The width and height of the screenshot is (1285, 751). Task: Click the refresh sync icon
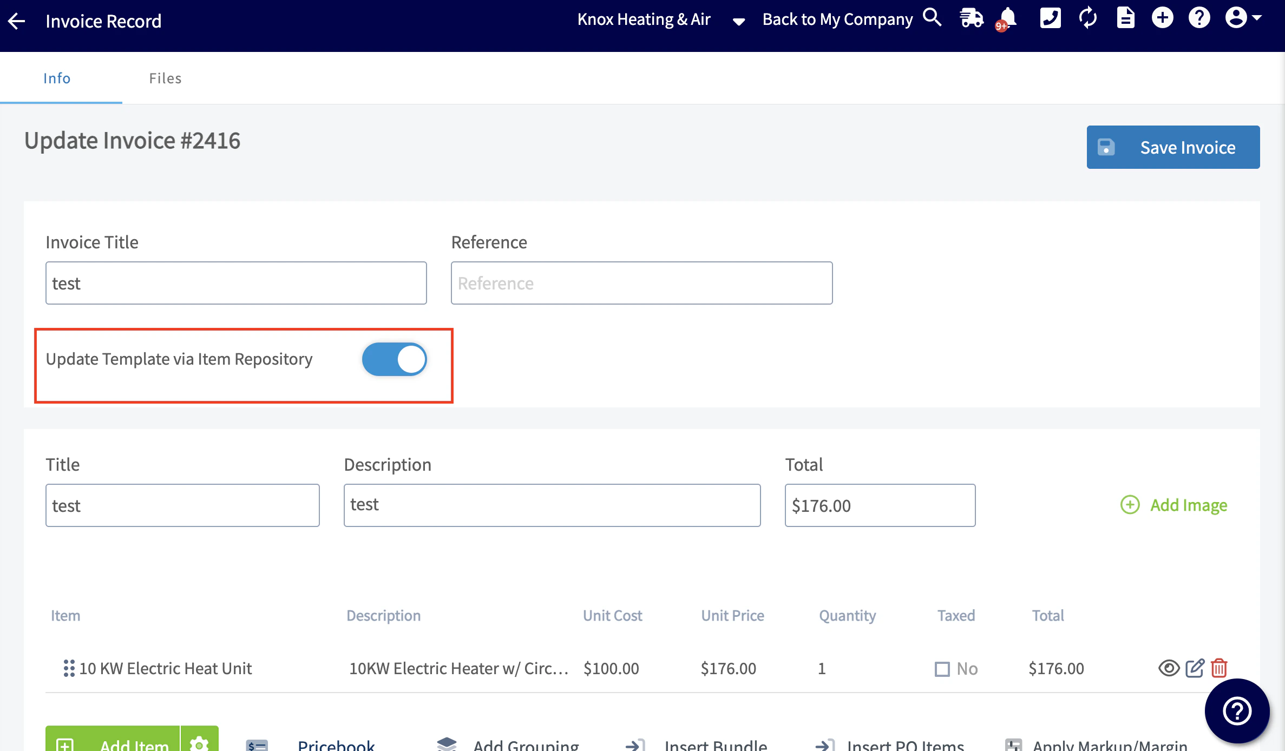(x=1088, y=18)
